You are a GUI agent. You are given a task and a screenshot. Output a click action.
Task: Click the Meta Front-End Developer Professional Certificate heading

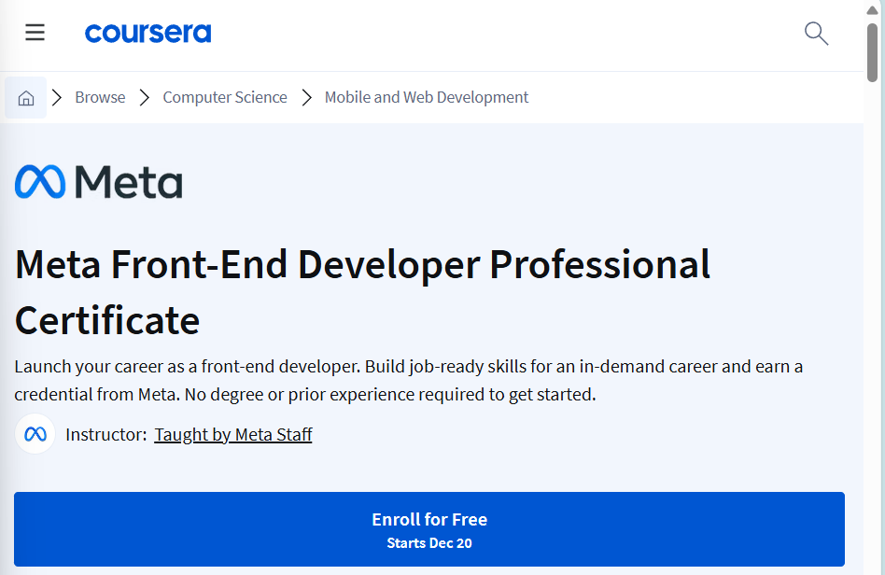pos(362,292)
